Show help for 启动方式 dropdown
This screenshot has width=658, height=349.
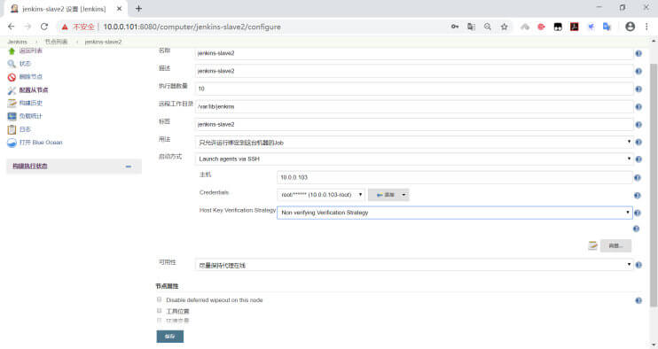[x=638, y=159]
